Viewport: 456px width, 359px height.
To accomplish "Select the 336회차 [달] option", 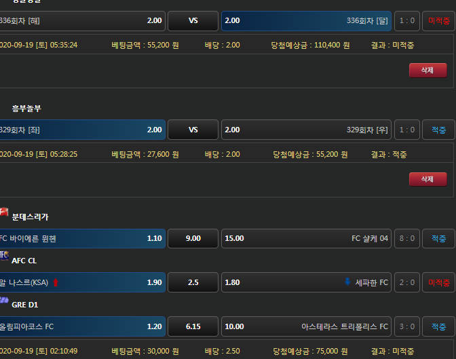I will (x=306, y=21).
